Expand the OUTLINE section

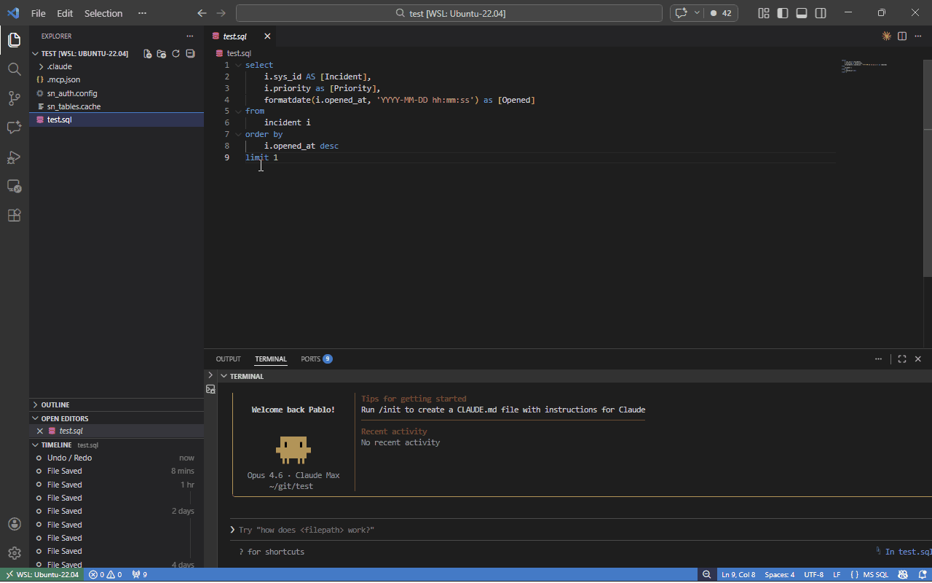[116, 404]
